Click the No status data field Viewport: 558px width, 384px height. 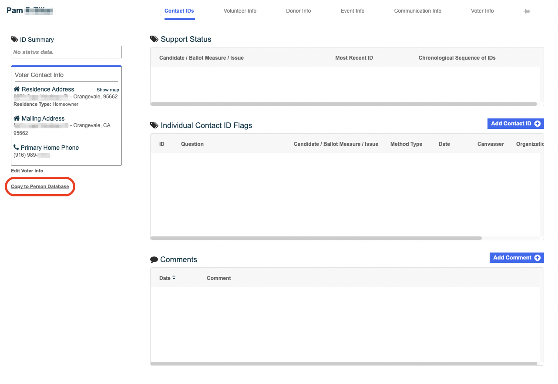click(x=66, y=52)
